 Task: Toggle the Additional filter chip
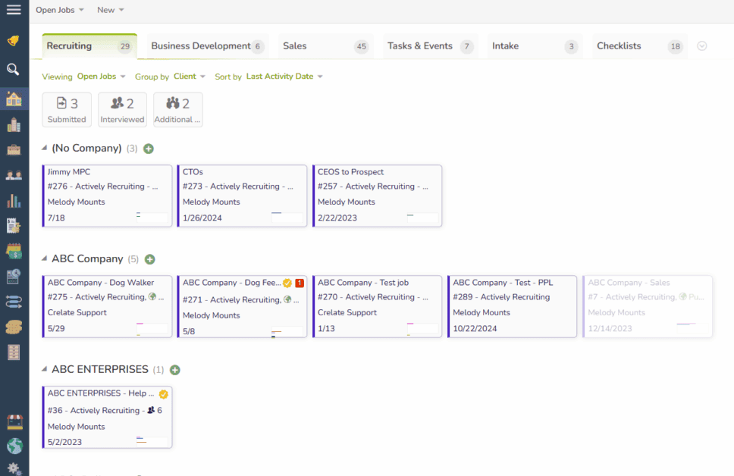tap(177, 109)
